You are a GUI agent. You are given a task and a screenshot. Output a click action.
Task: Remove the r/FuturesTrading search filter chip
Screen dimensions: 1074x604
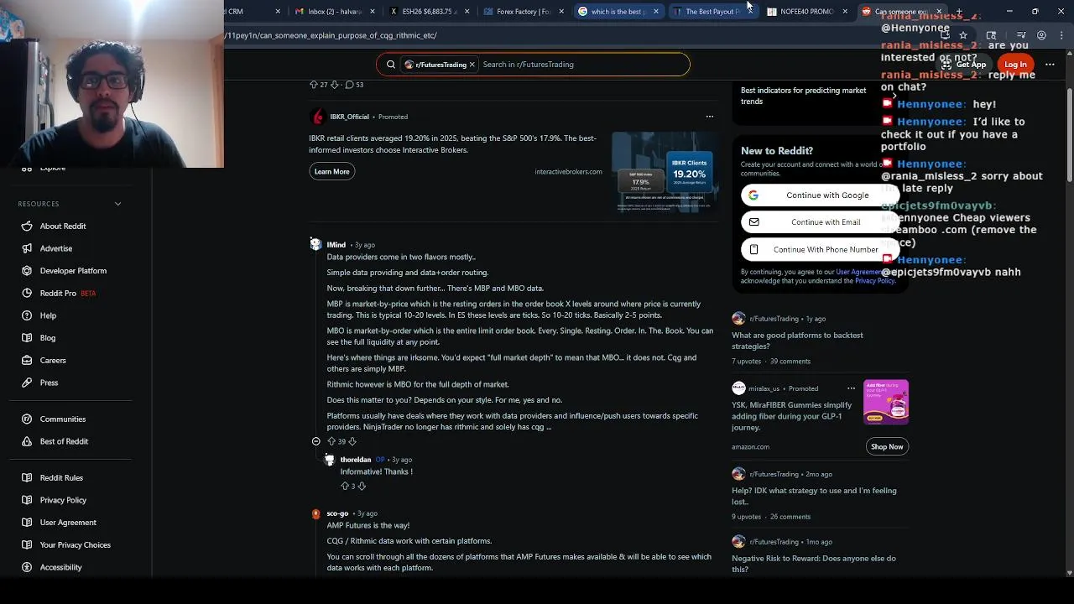pos(472,65)
